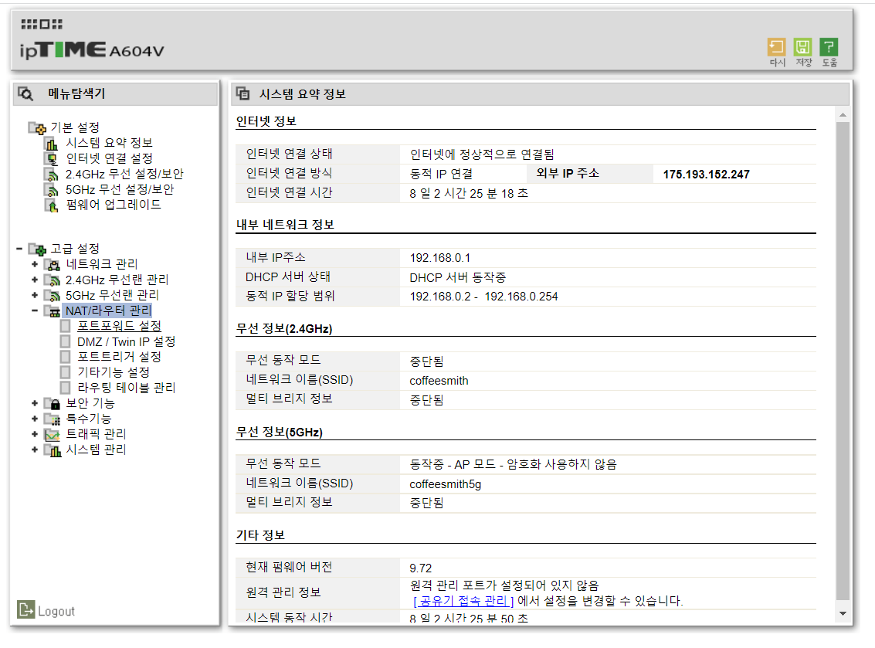
Task: Open 포트포워드 설정 menu item
Action: coord(119,326)
